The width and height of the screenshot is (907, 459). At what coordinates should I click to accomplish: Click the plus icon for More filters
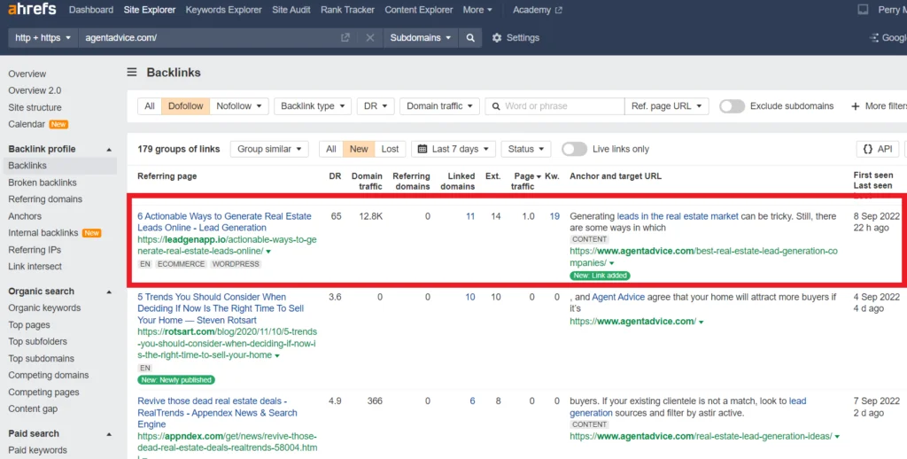pos(855,106)
